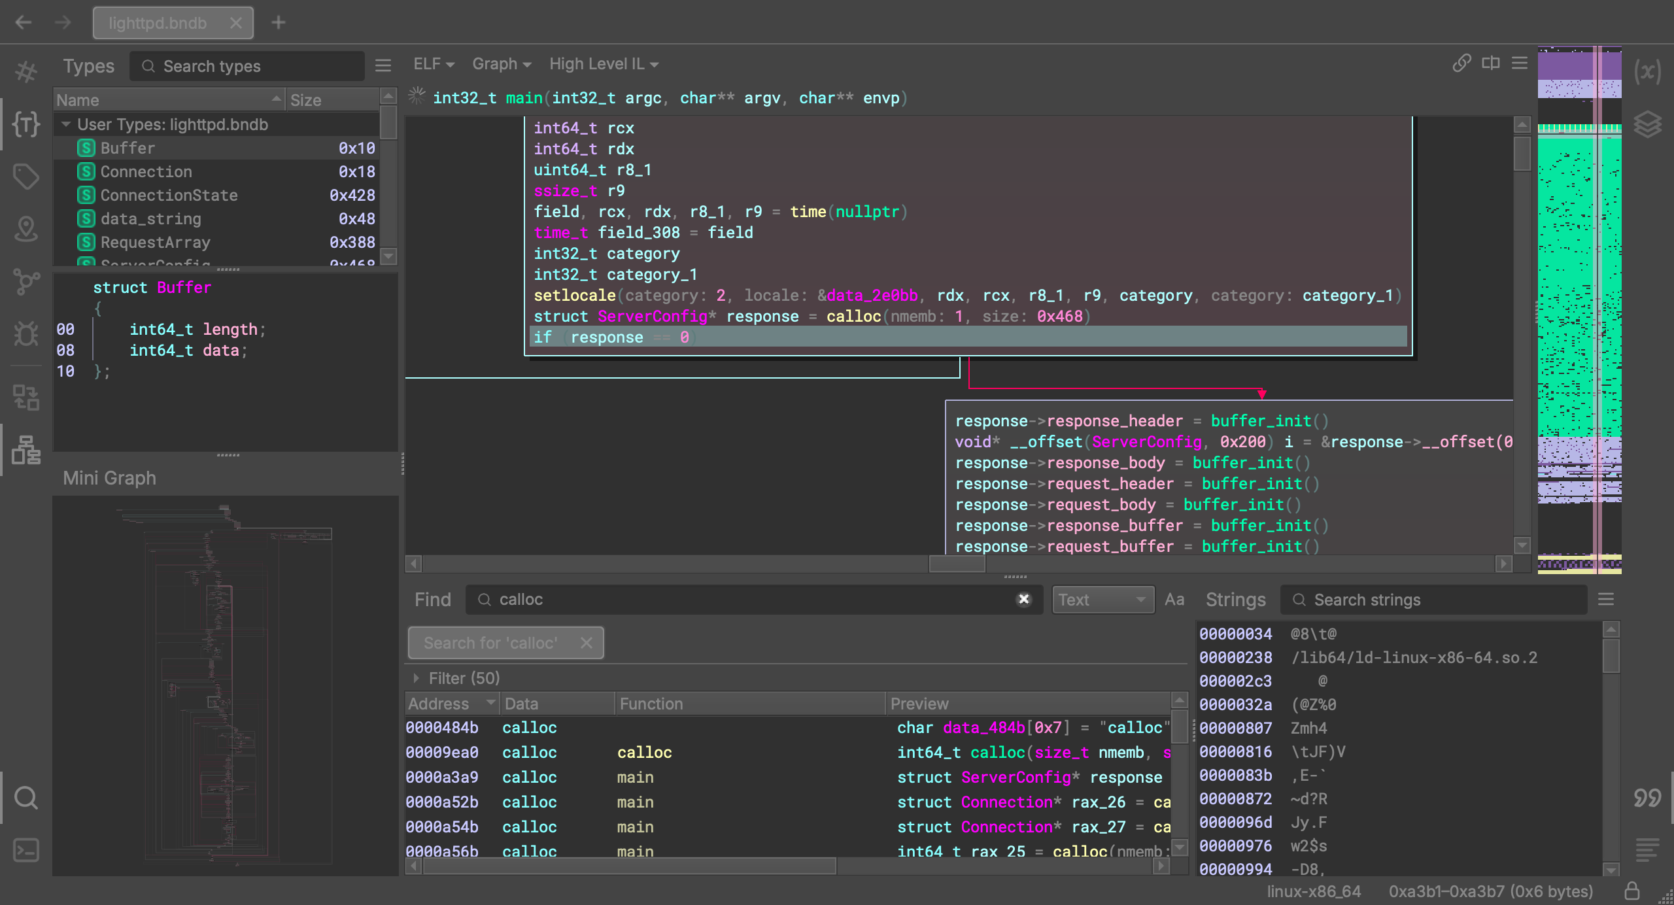Select result row at address 00009ea0
Image resolution: width=1674 pixels, height=905 pixels.
788,753
